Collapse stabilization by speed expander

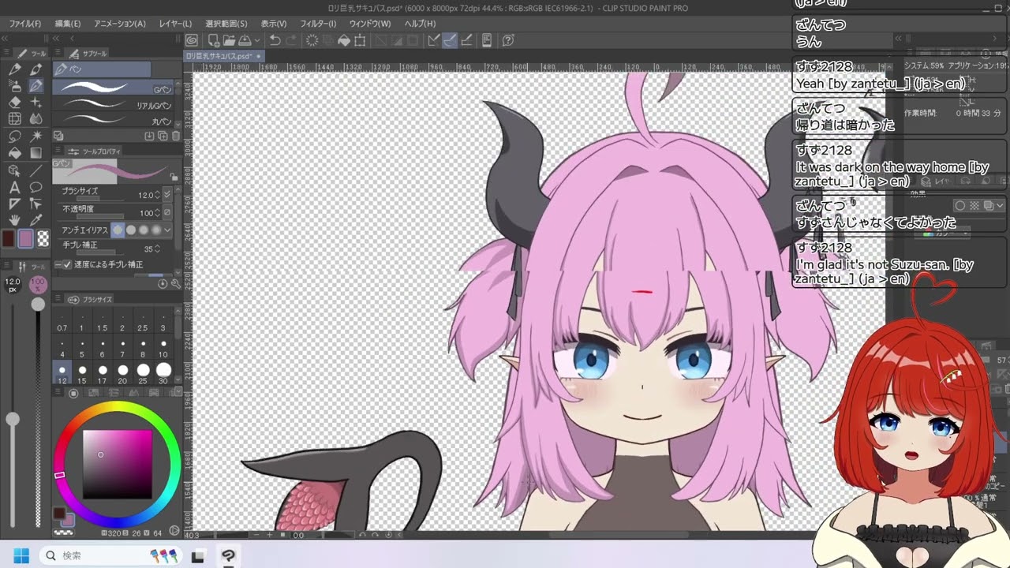click(58, 264)
